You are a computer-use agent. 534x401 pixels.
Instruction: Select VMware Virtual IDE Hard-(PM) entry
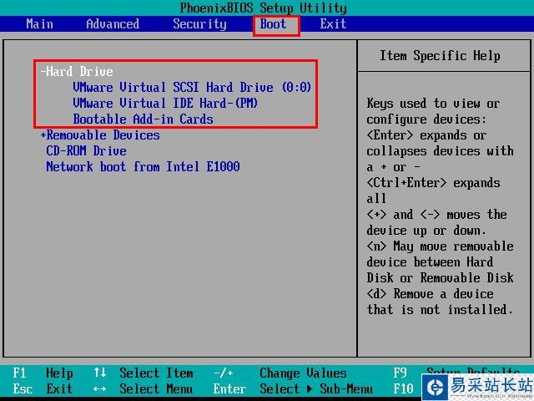pyautogui.click(x=165, y=103)
